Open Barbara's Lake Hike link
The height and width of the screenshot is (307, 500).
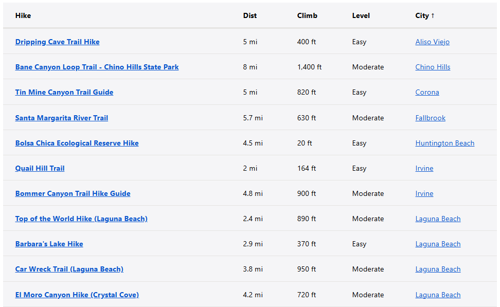[x=49, y=244]
